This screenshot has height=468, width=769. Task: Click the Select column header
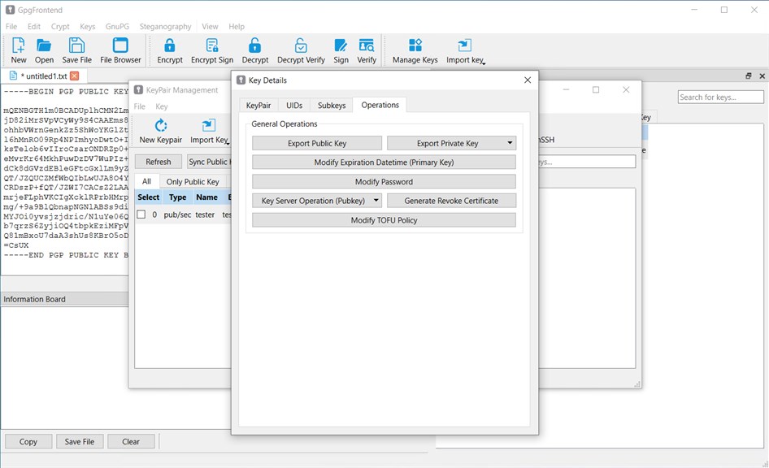click(x=149, y=197)
